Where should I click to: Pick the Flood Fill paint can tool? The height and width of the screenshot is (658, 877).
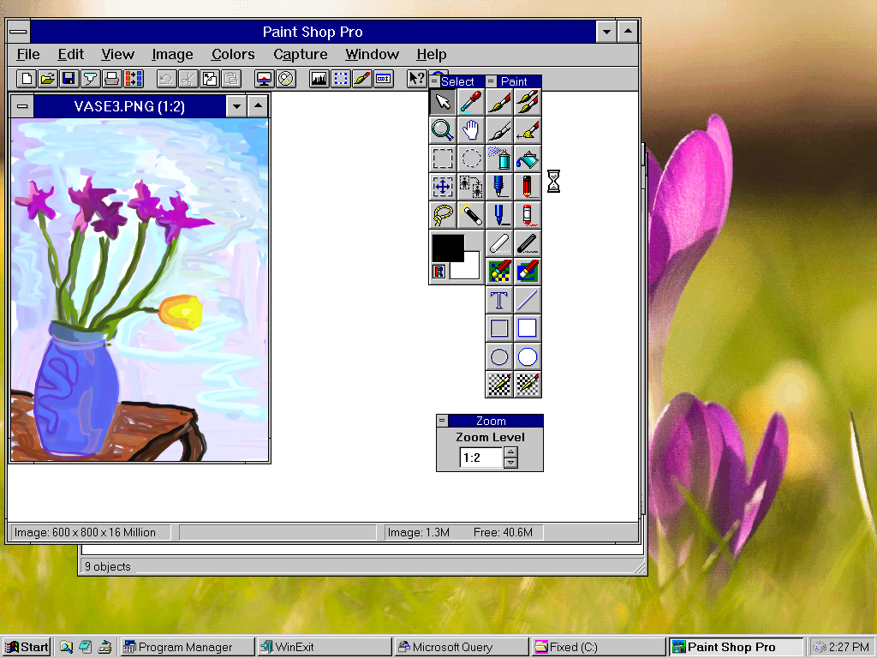[x=528, y=158]
